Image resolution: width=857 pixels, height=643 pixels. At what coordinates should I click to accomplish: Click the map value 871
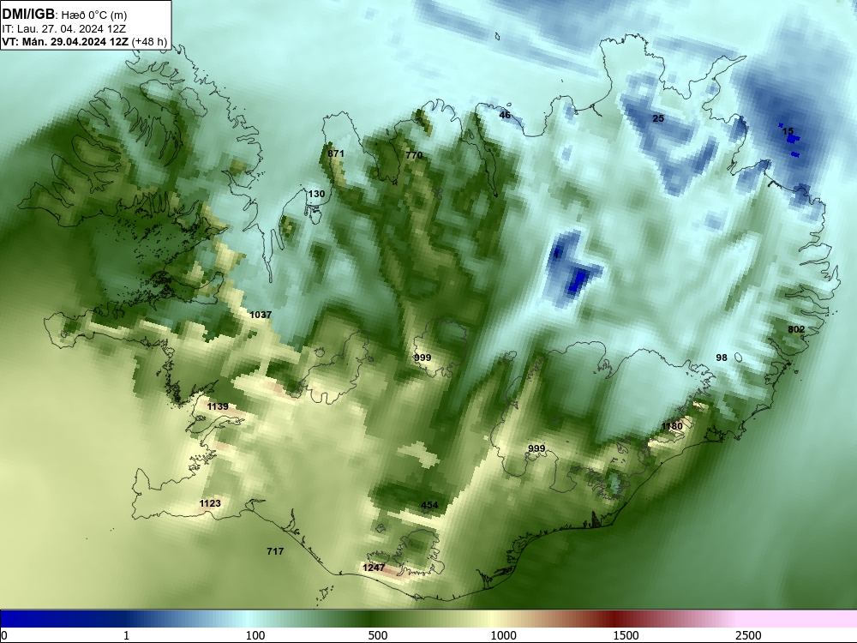tap(336, 153)
